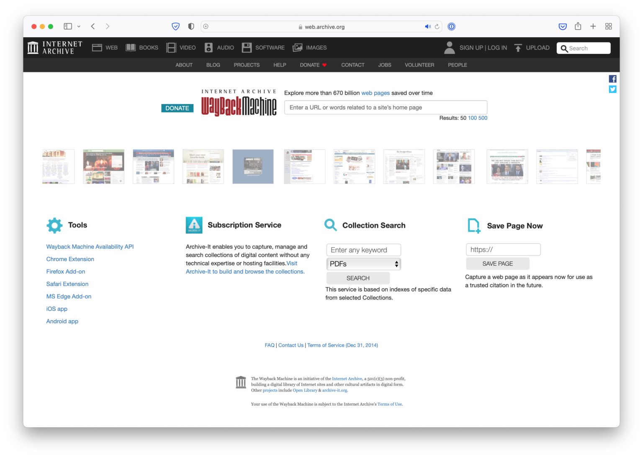
Task: Go back to previous page
Action: point(93,26)
